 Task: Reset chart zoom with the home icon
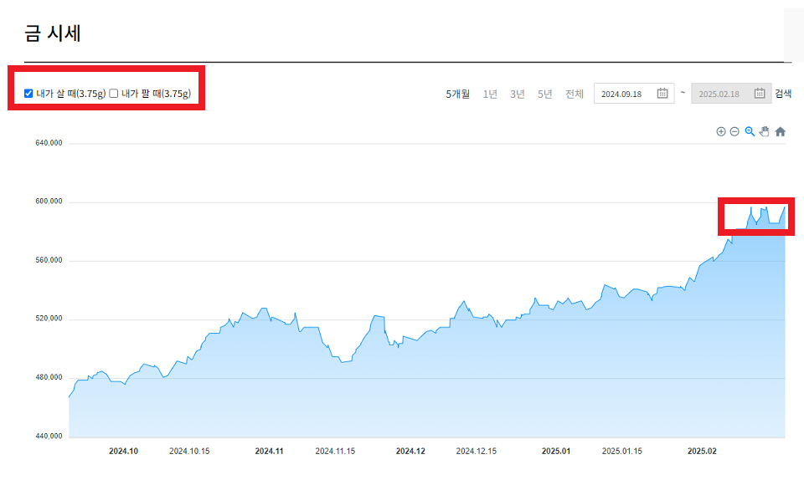coord(781,131)
